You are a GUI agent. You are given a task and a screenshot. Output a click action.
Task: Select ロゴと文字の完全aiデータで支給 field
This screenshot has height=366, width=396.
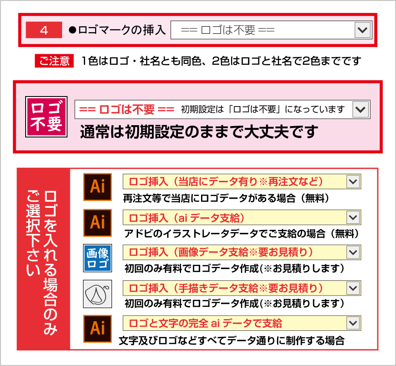pyautogui.click(x=242, y=323)
